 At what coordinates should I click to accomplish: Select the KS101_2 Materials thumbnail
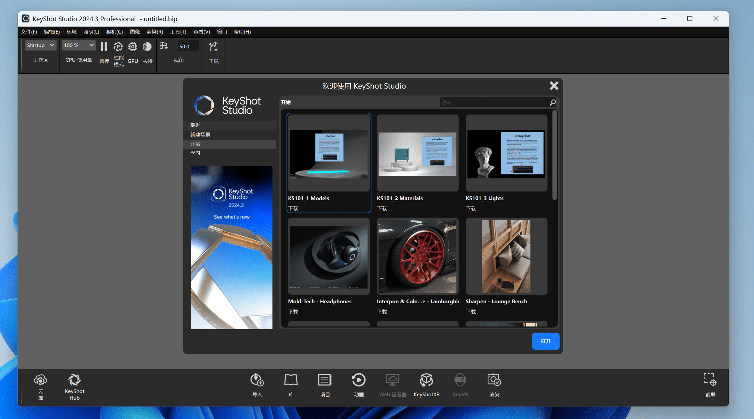point(417,153)
